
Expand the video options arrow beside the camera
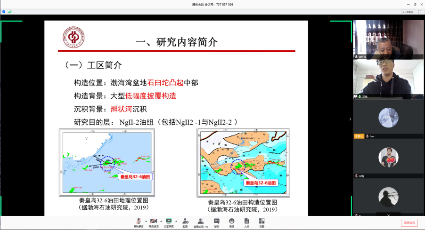tap(161, 221)
